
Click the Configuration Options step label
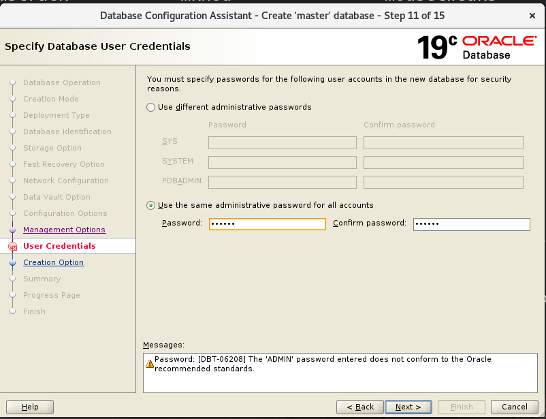[x=65, y=213]
